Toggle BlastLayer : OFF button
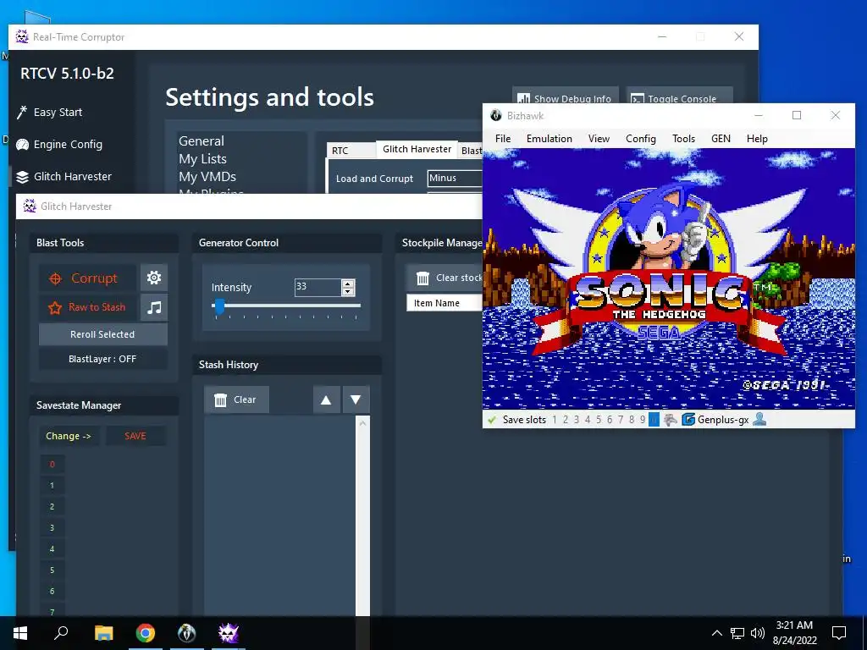Image resolution: width=867 pixels, height=650 pixels. pos(102,359)
